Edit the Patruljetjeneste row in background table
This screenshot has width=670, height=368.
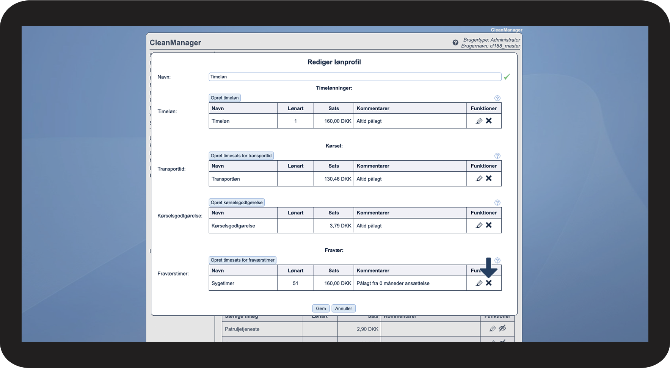(x=492, y=329)
